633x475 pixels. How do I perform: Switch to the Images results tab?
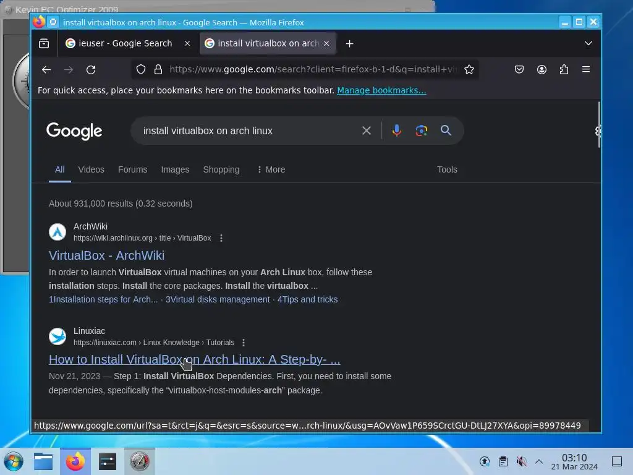175,169
